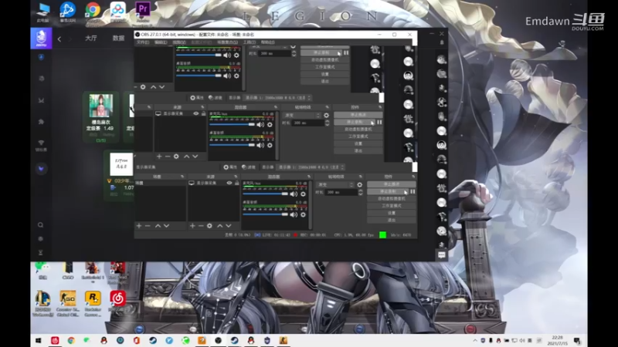Open Adobe Premiere Pro desktop shortcut

click(143, 12)
